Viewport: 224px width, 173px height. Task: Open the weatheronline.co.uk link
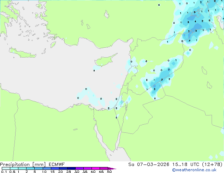coord(194,170)
